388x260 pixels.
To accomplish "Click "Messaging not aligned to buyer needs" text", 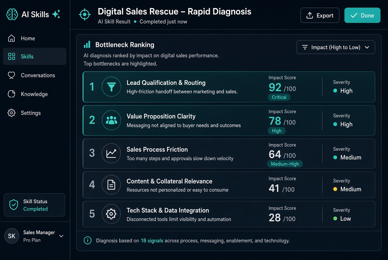I will coord(184,125).
